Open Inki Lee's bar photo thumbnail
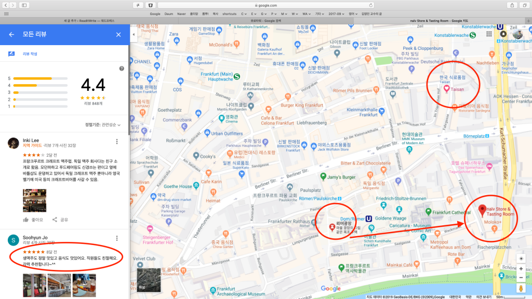Screen dimensions: 532x299 34,200
